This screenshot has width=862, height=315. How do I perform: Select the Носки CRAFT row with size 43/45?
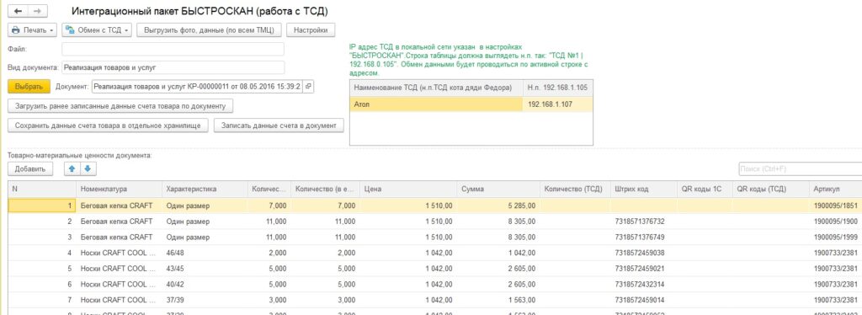(435, 269)
